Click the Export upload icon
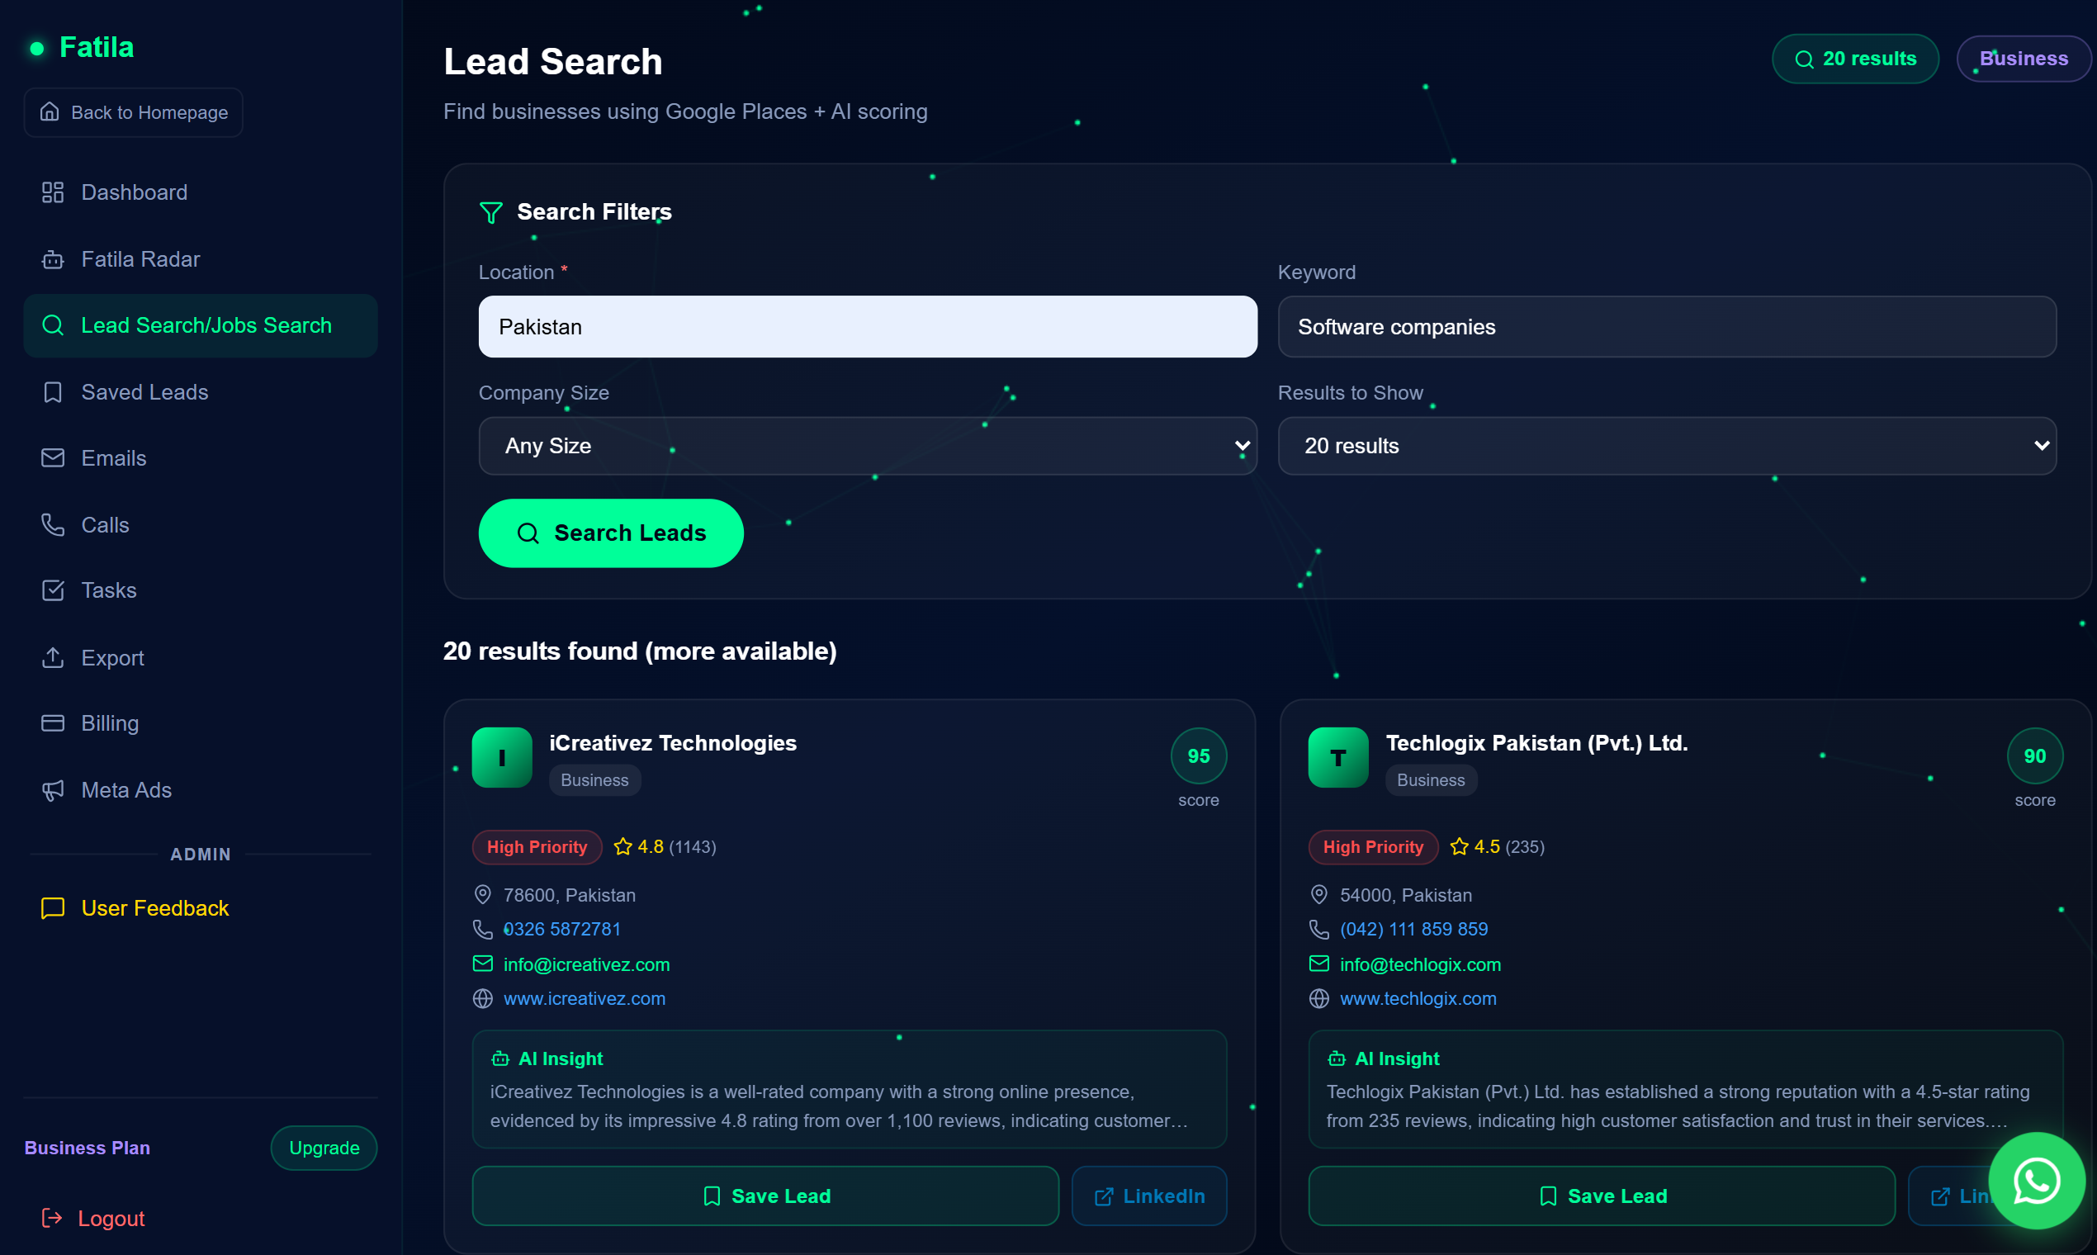Image resolution: width=2097 pixels, height=1255 pixels. (53, 658)
